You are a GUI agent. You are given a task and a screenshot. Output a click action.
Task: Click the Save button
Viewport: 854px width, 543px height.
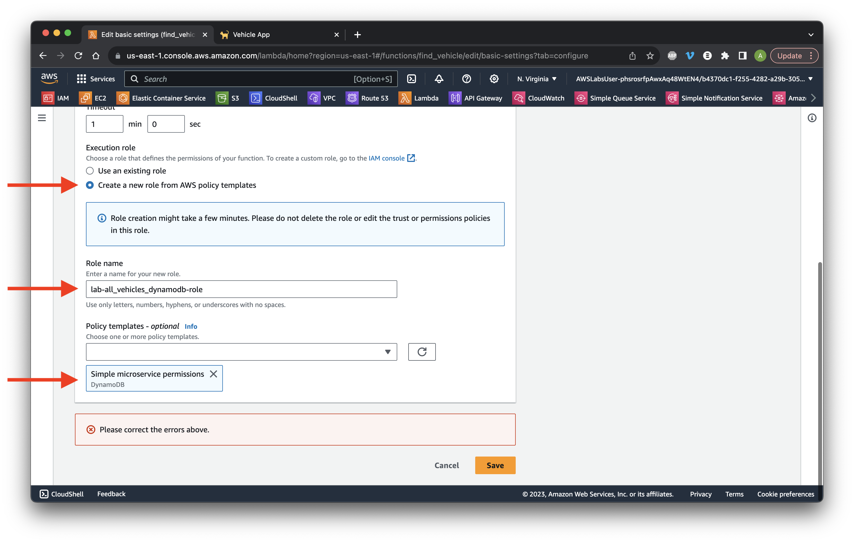pyautogui.click(x=495, y=465)
